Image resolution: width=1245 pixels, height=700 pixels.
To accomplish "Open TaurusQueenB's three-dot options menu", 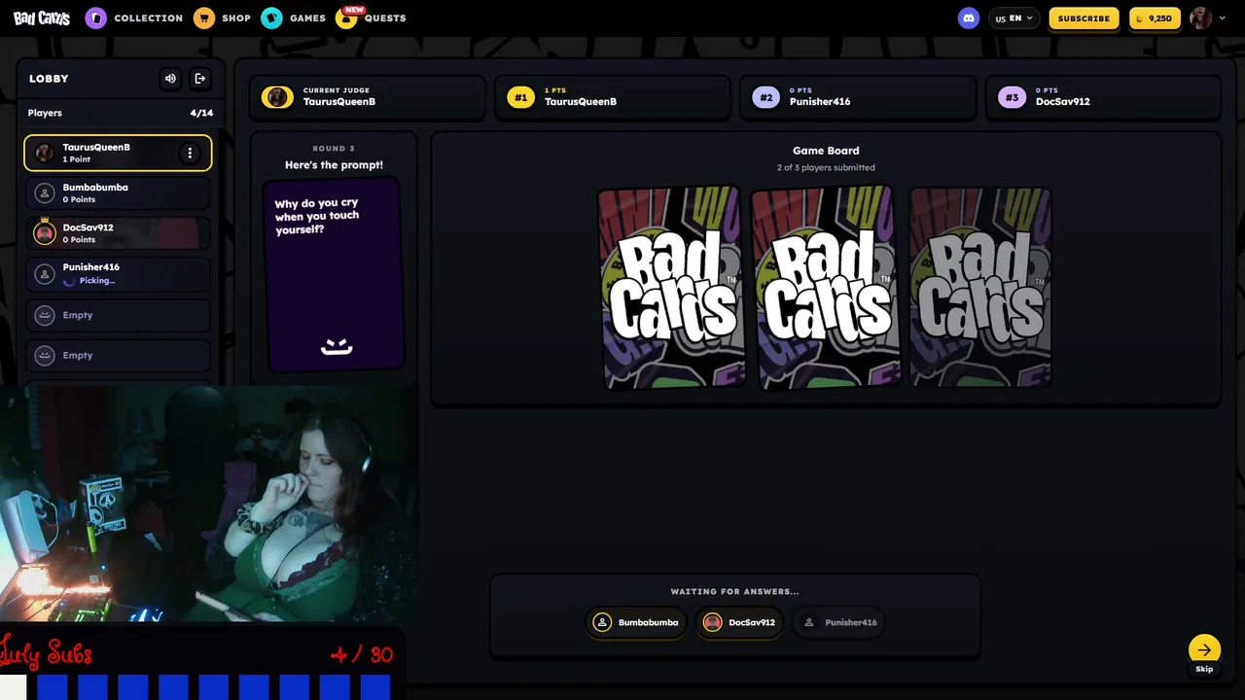I will 190,153.
